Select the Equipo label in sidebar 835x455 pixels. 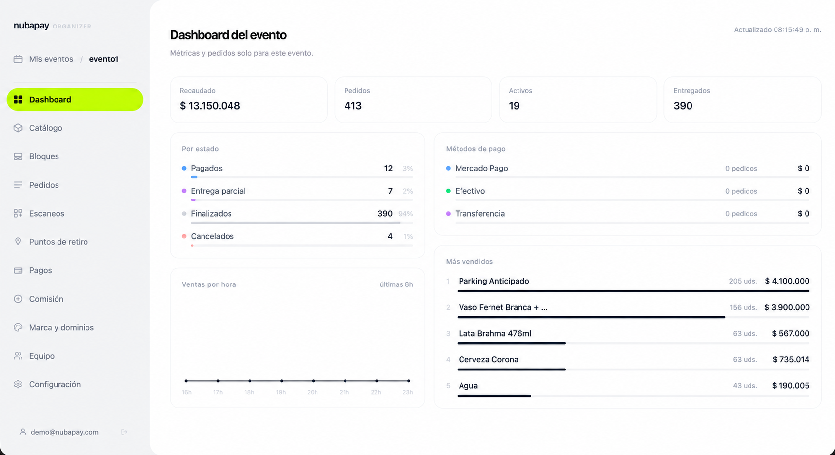click(x=42, y=356)
